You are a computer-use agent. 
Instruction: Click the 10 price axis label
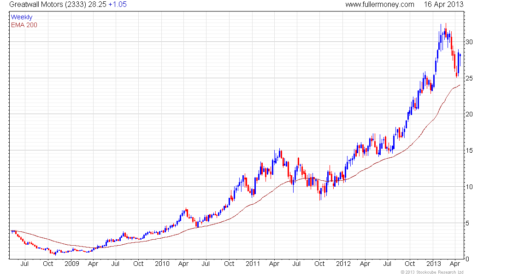coord(469,187)
